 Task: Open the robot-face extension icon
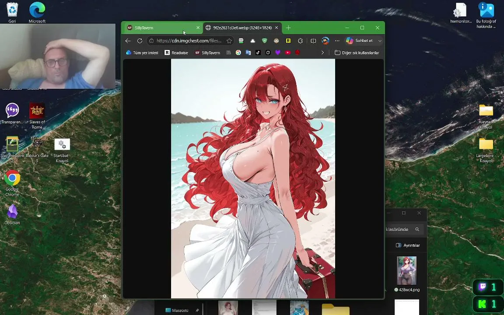241,41
